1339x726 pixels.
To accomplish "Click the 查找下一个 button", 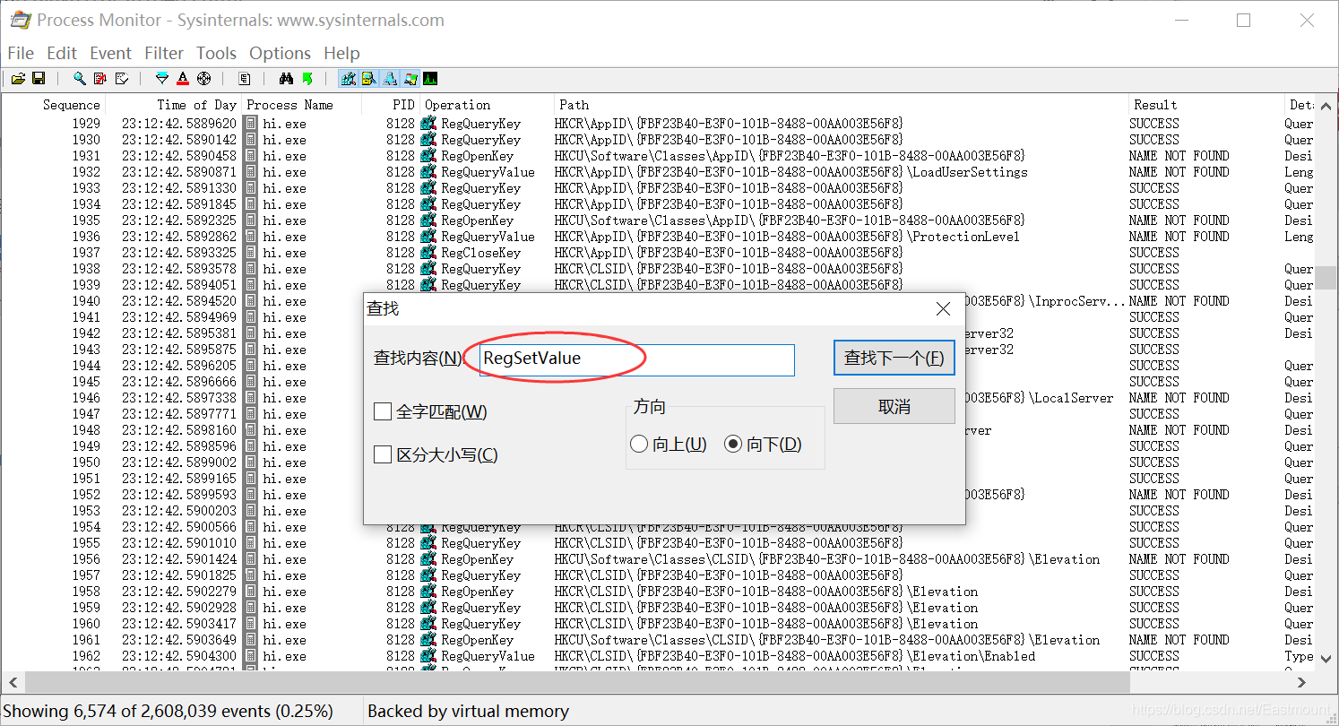I will [x=894, y=358].
